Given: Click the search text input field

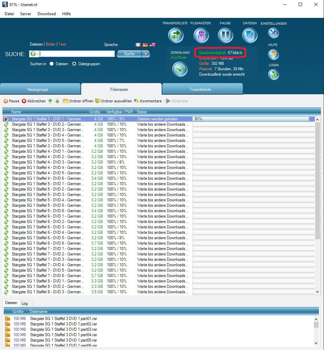Looking at the screenshot, I should (77, 54).
